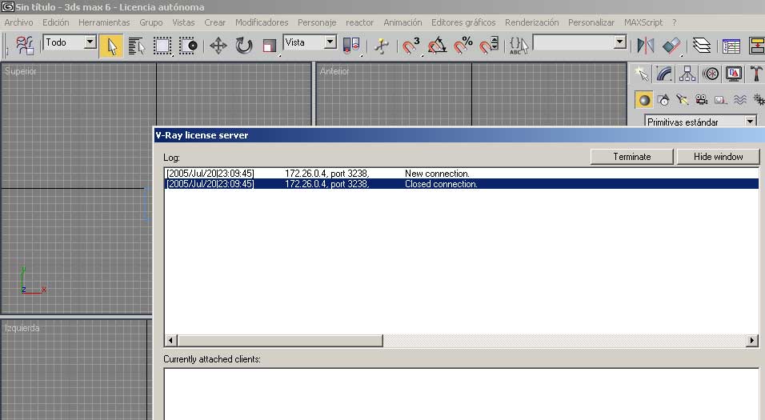Switch to the Utilities hammer tab
Screen dimensions: 765x420
[x=755, y=74]
